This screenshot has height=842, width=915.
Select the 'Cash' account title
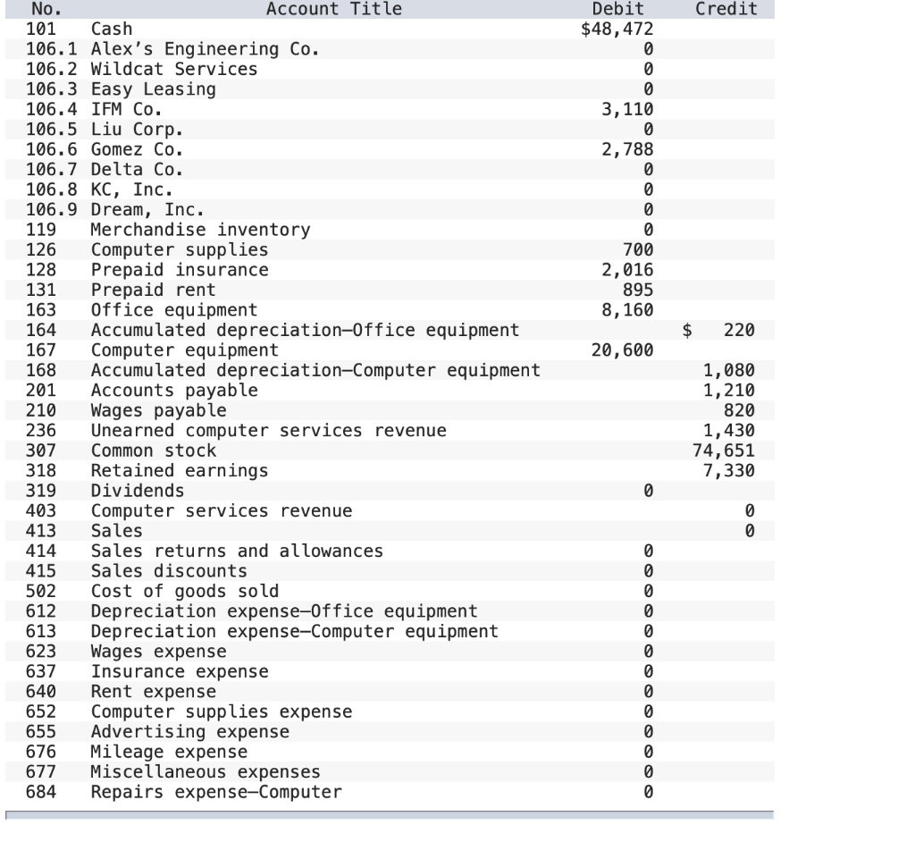(112, 29)
